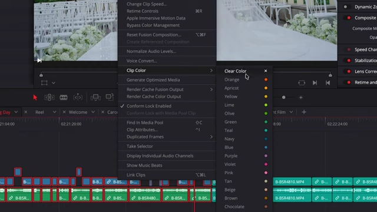Activate the Trim Edit mode tool
This screenshot has width=377, height=212.
tap(49, 97)
